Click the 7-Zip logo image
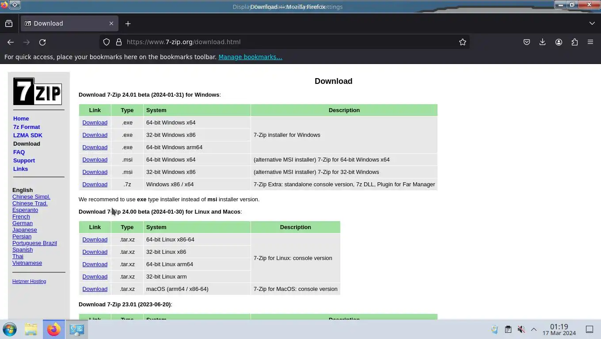The height and width of the screenshot is (339, 601). (38, 91)
